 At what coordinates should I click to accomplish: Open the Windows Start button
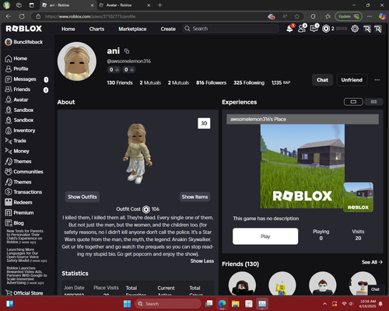(128, 304)
